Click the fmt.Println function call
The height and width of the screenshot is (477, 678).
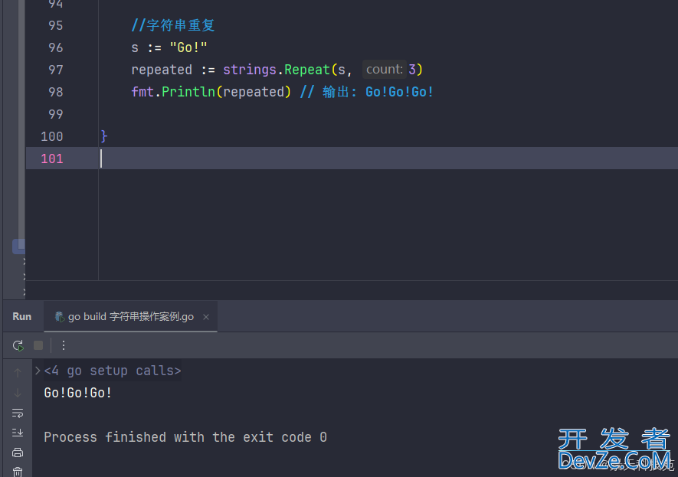(173, 92)
